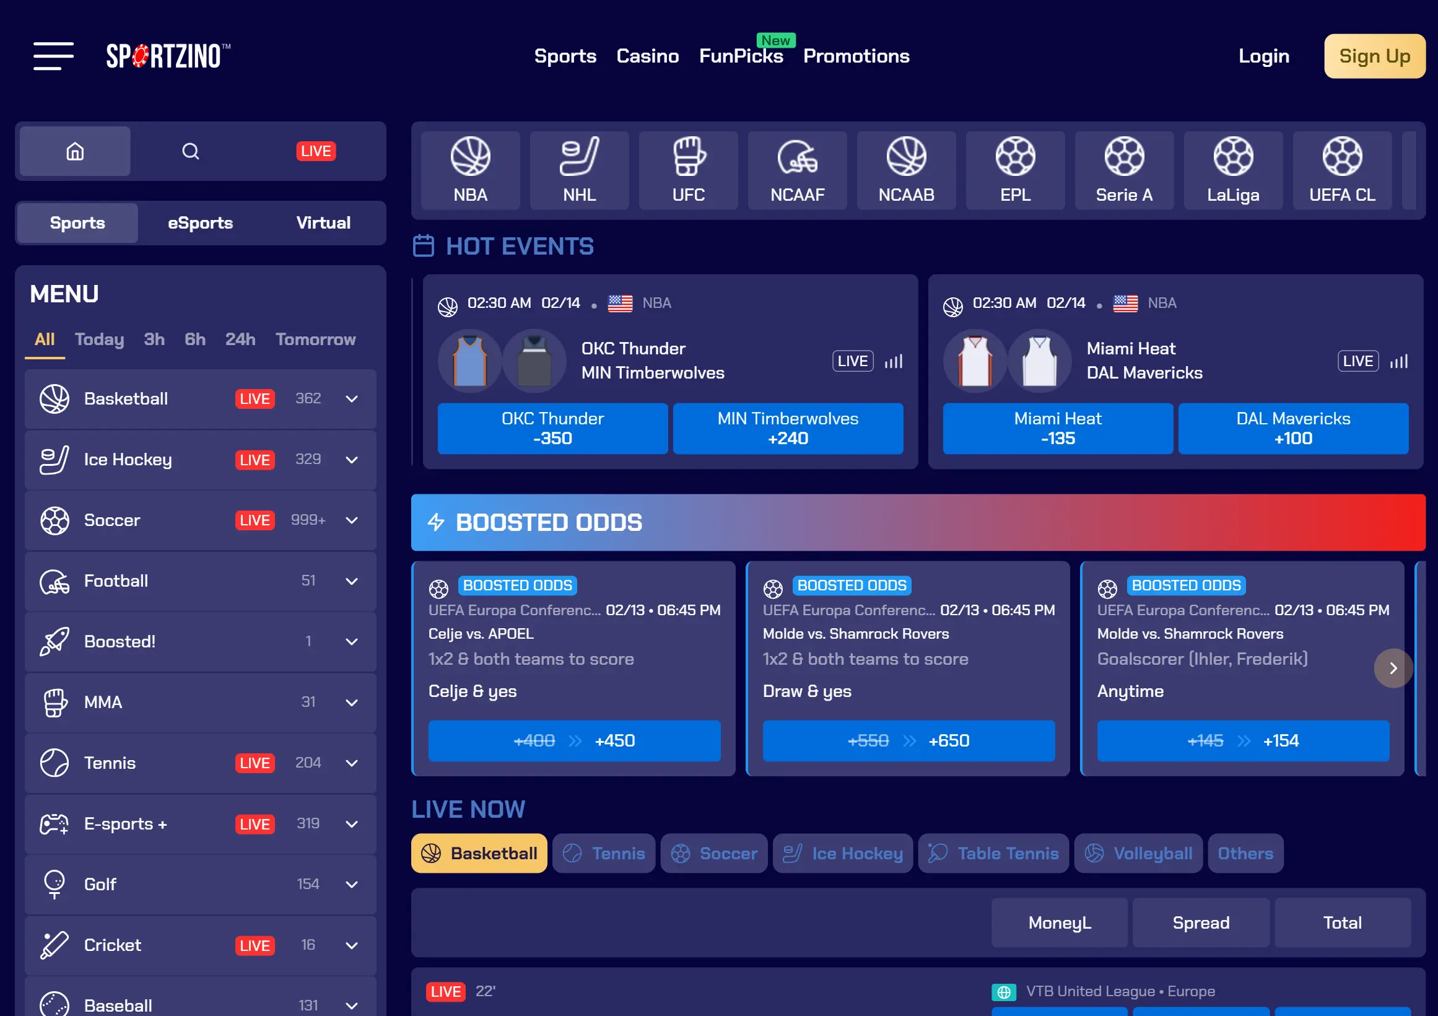Pick boosted Draw & yes +650
Screen dimensions: 1438x1016
point(909,741)
